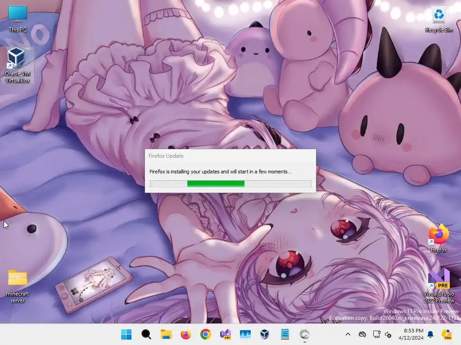Select the Oracle VM VirtualBox desktop shortcut

pos(18,66)
